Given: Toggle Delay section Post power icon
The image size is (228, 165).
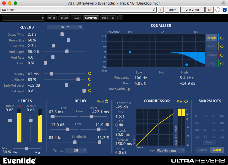Looking at the screenshot, I should tap(107, 101).
